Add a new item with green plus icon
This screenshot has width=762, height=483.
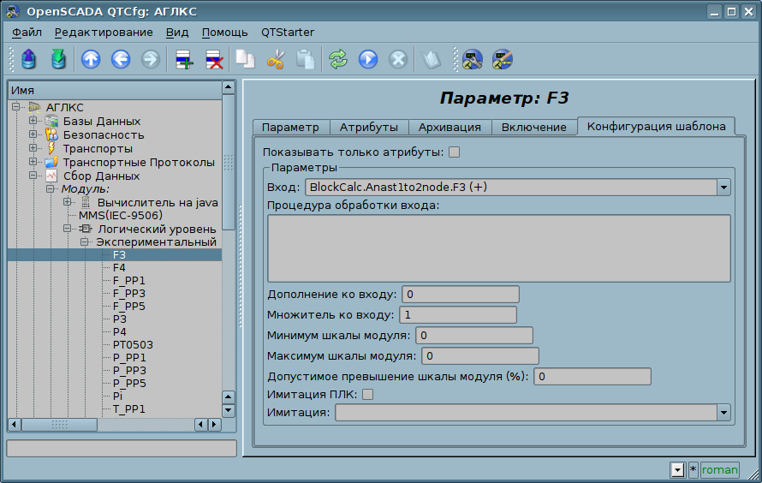(x=184, y=60)
